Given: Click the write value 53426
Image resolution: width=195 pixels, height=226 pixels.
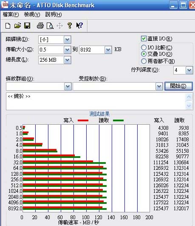Looking at the screenshot, I should coord(162,151).
